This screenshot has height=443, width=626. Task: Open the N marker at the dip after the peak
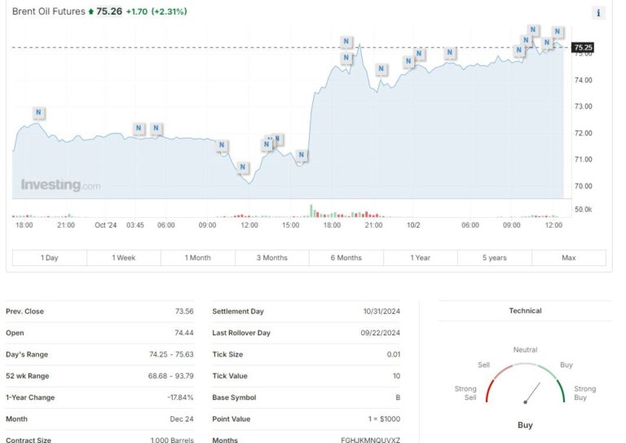click(x=380, y=69)
